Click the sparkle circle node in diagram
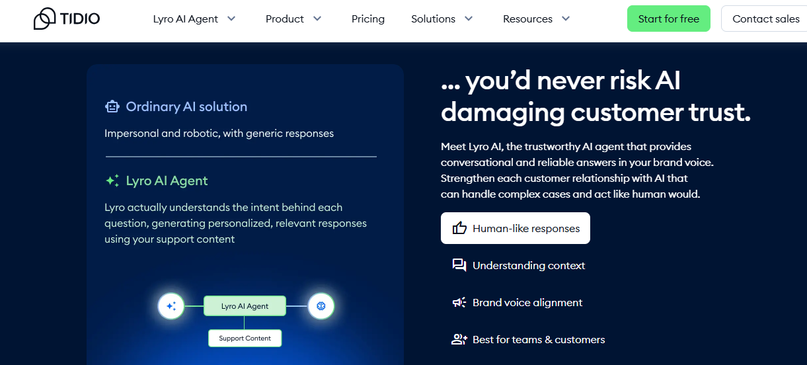807x365 pixels. (171, 306)
